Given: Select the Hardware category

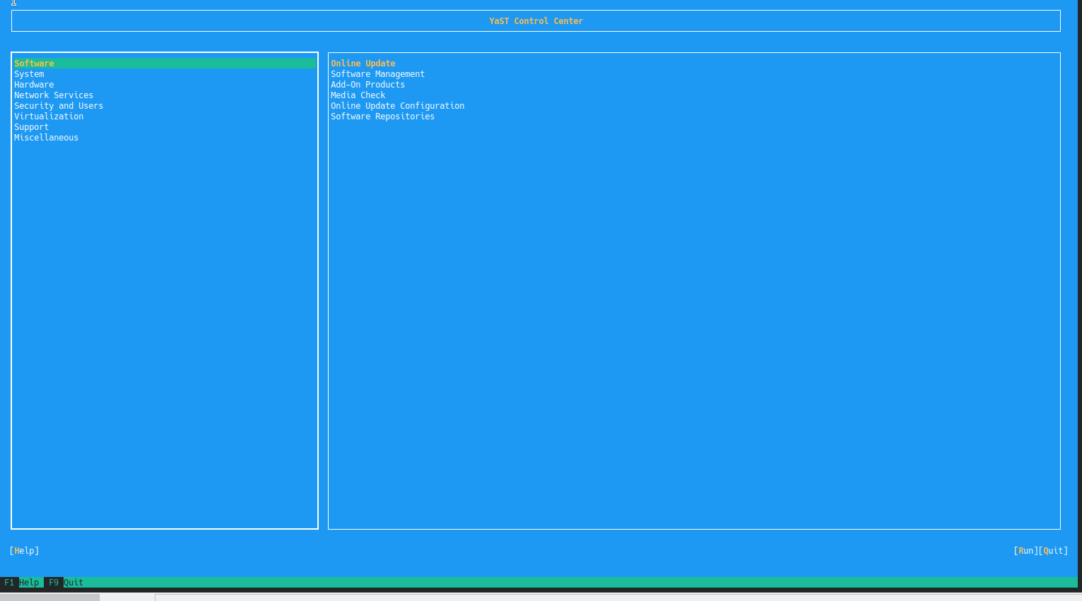Looking at the screenshot, I should coord(34,84).
